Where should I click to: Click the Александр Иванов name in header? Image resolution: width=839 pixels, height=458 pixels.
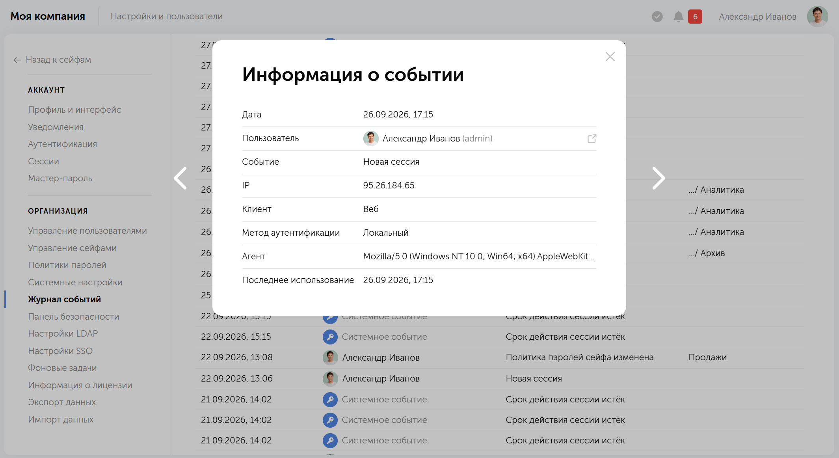pyautogui.click(x=757, y=17)
